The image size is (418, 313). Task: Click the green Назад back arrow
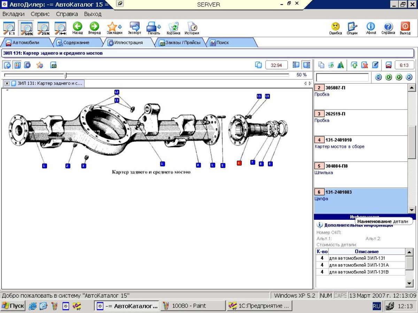tap(77, 27)
